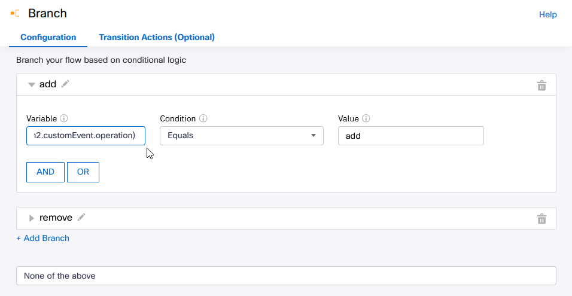
Task: Edit the 'add' branch name pencil icon
Action: point(65,84)
